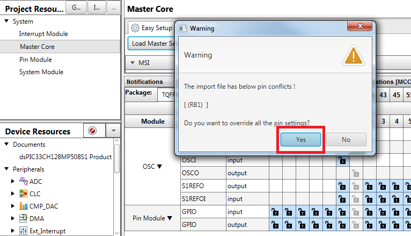Image resolution: width=411 pixels, height=236 pixels.
Task: Click No to keep pin settings
Action: pos(346,139)
